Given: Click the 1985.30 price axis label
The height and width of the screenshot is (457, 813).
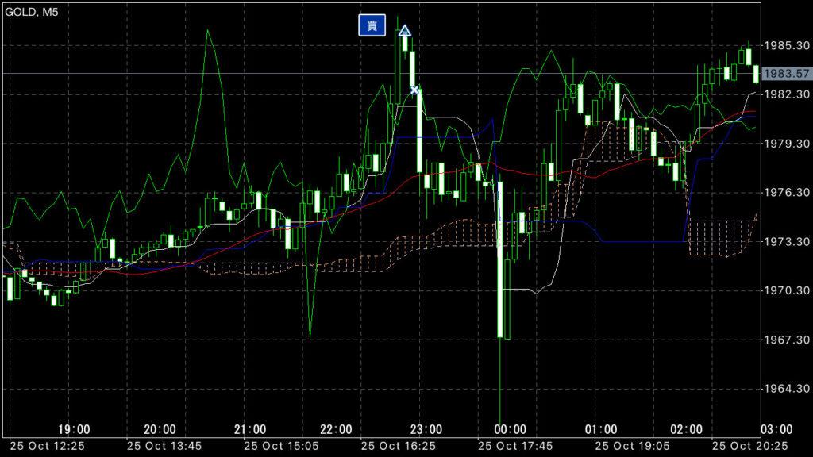Looking at the screenshot, I should tap(787, 45).
